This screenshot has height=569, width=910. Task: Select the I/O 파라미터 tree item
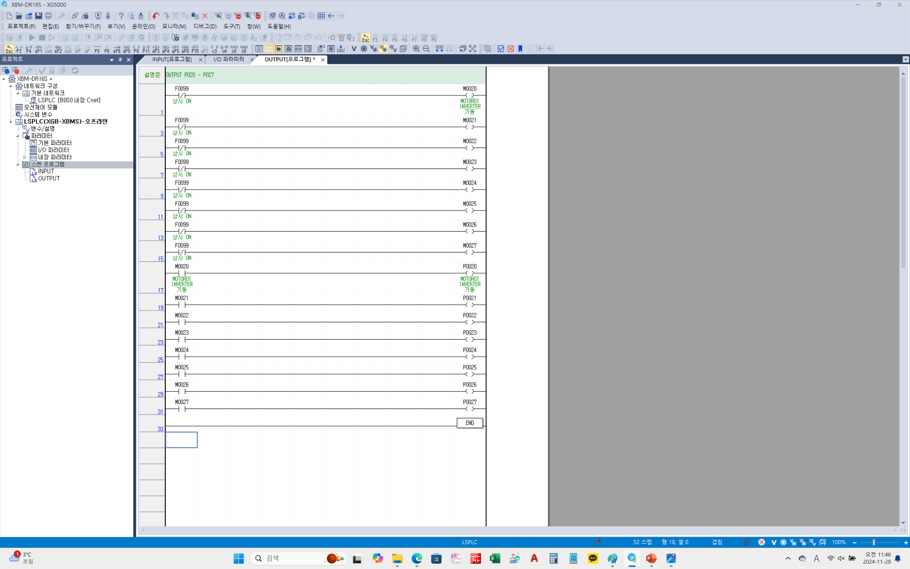[53, 150]
